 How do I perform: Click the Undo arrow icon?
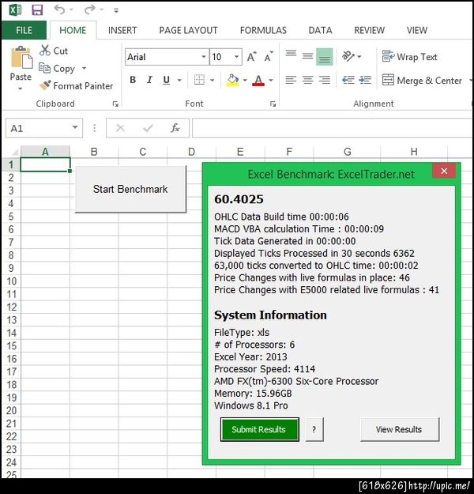tap(59, 9)
